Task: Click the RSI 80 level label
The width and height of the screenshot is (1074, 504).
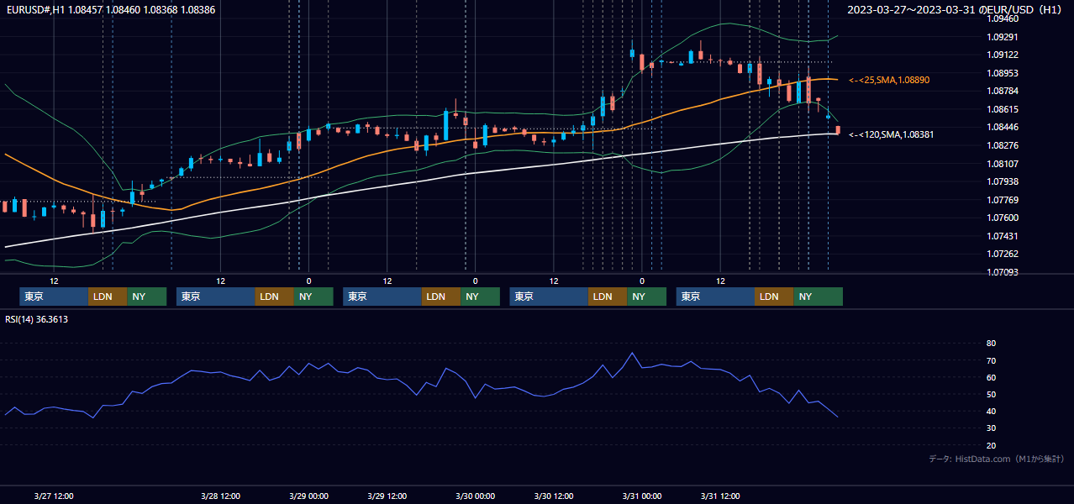Action: pos(991,344)
